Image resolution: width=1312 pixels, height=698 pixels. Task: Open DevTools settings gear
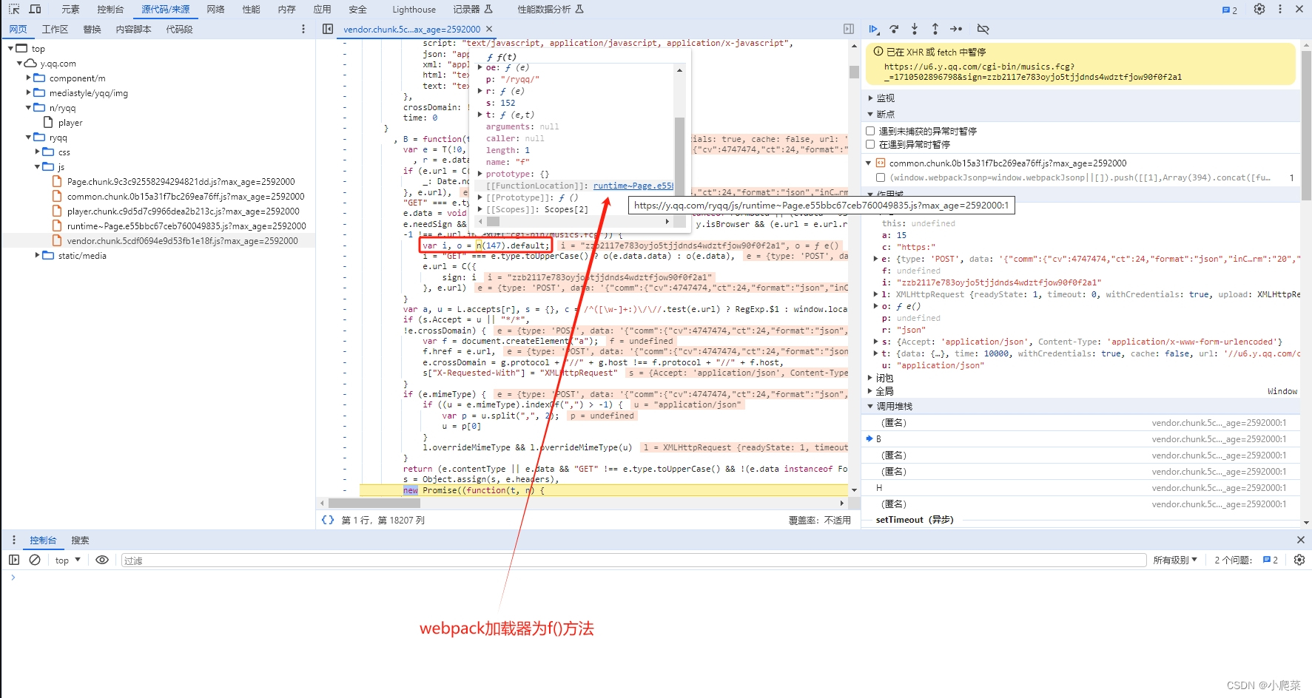(x=1259, y=10)
